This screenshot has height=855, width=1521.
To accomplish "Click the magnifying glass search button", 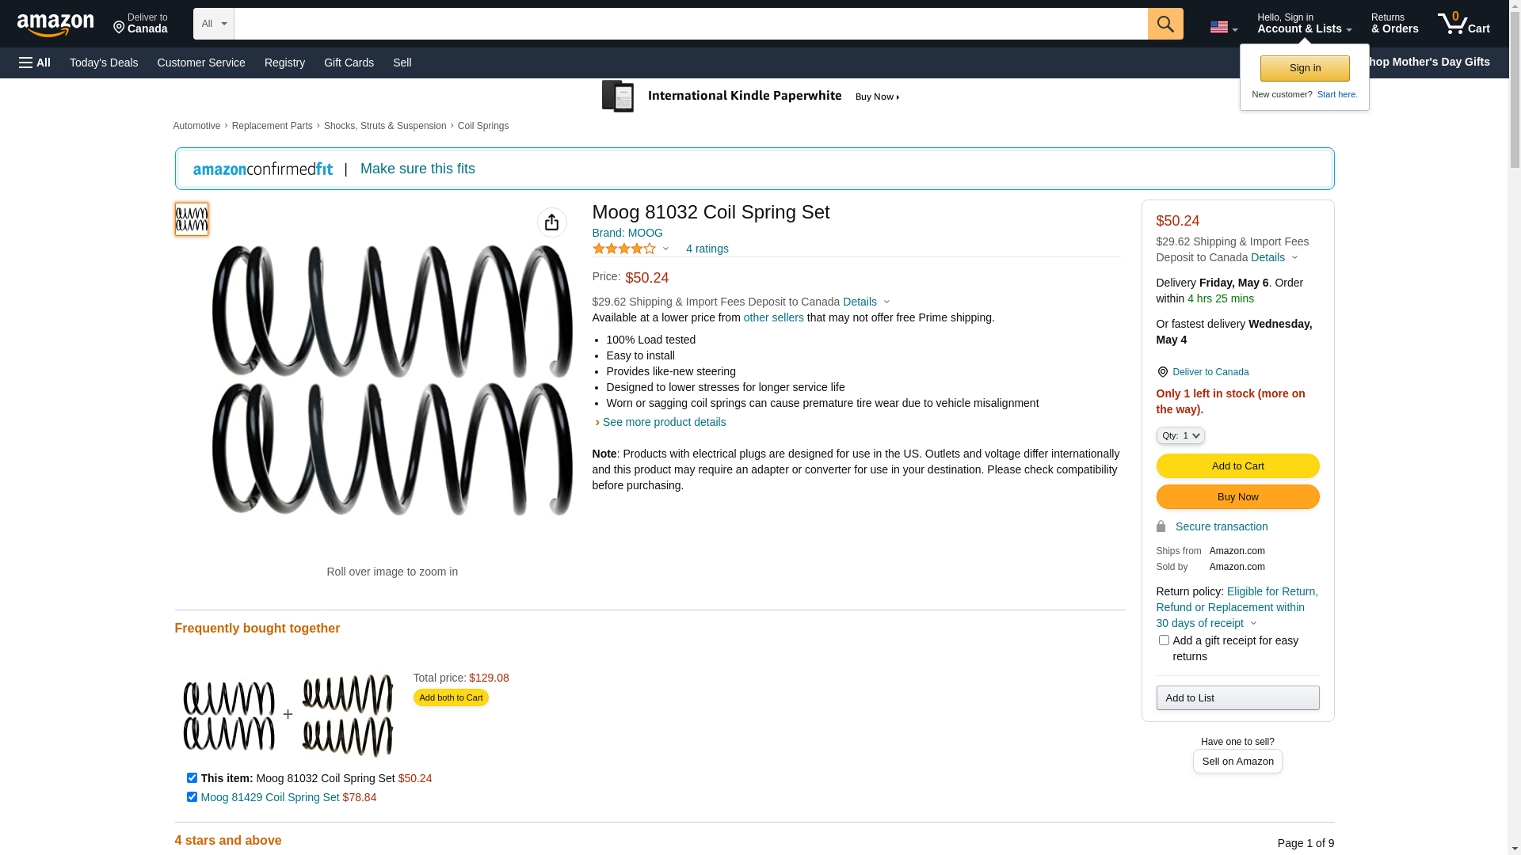I will pos(1165,24).
